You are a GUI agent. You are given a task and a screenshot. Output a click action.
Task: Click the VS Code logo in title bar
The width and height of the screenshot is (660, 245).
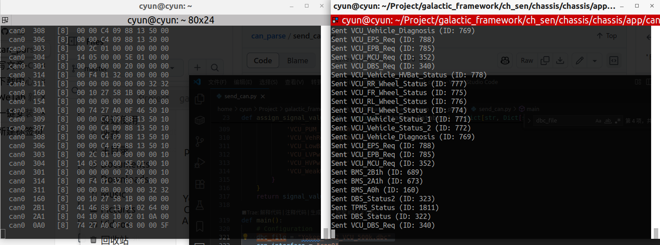(198, 82)
